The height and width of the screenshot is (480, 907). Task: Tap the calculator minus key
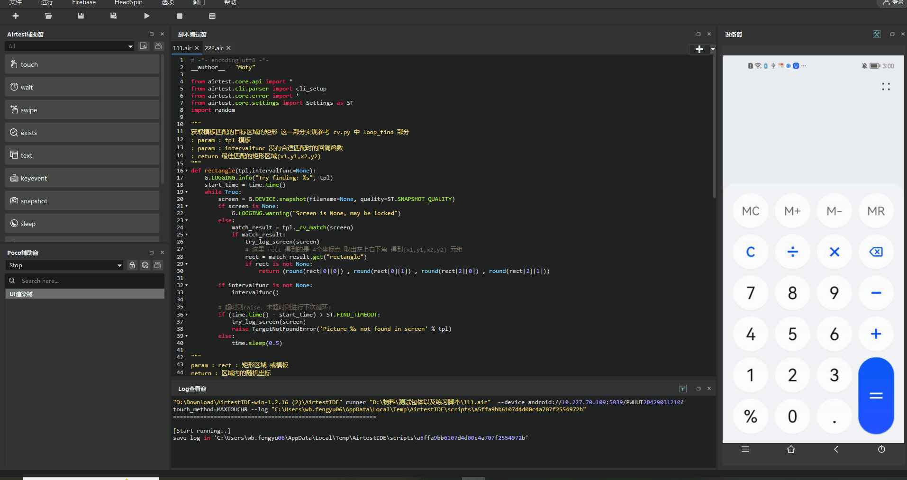876,293
